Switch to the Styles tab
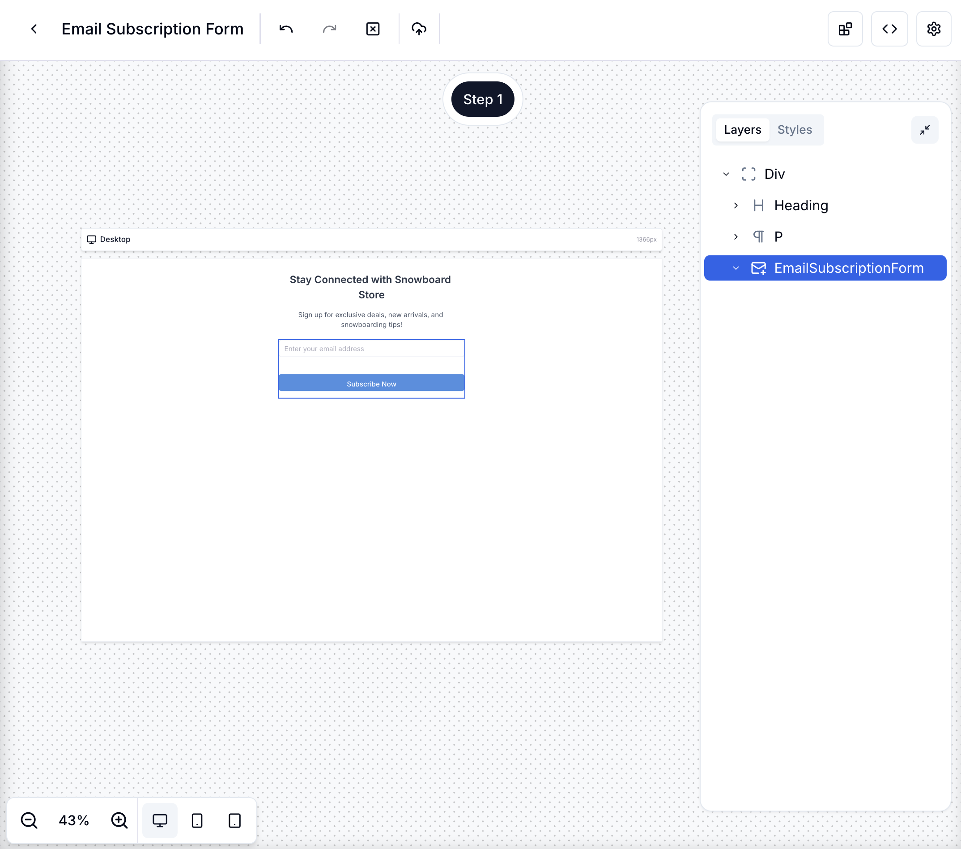Screen dimensions: 961x849 click(795, 129)
